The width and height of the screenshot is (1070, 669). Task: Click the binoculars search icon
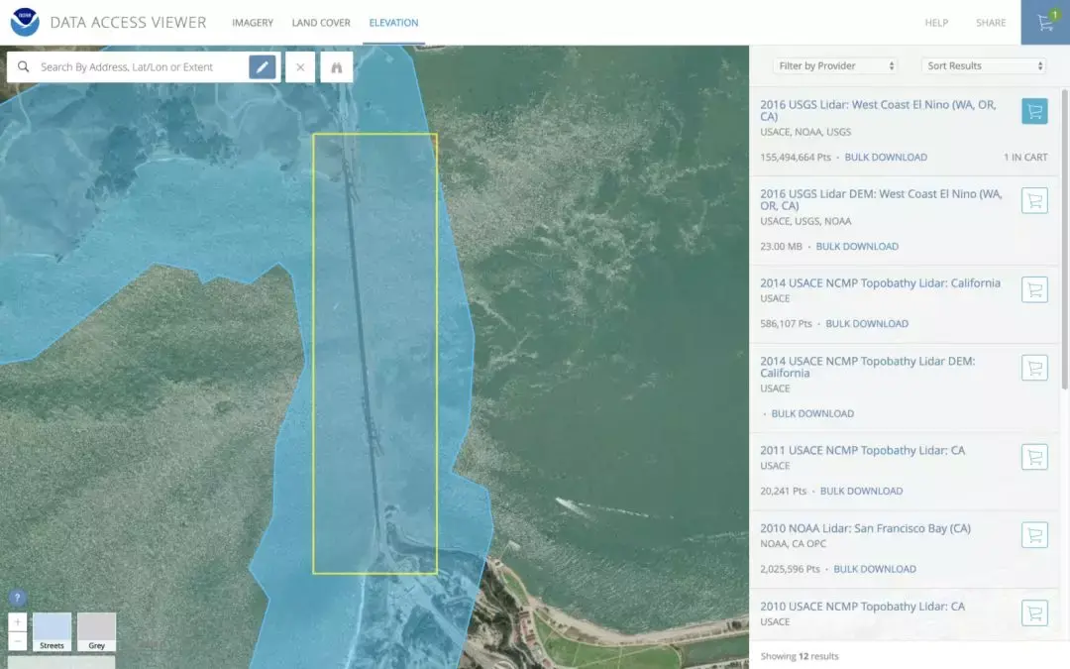pyautogui.click(x=337, y=66)
